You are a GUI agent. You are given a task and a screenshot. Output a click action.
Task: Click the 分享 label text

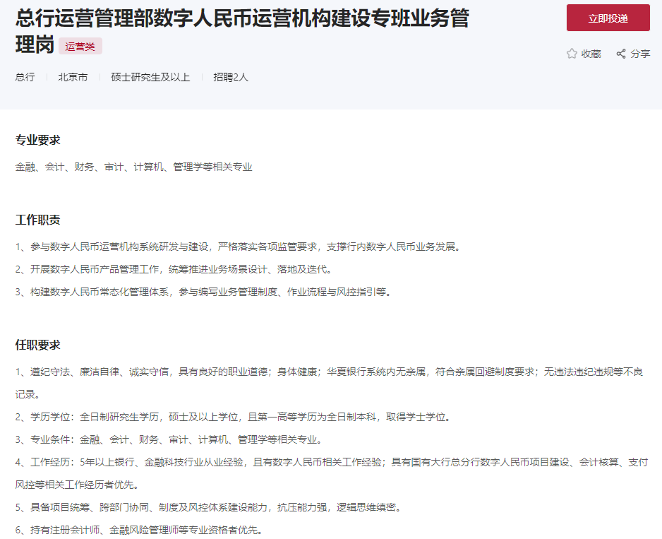pyautogui.click(x=640, y=54)
